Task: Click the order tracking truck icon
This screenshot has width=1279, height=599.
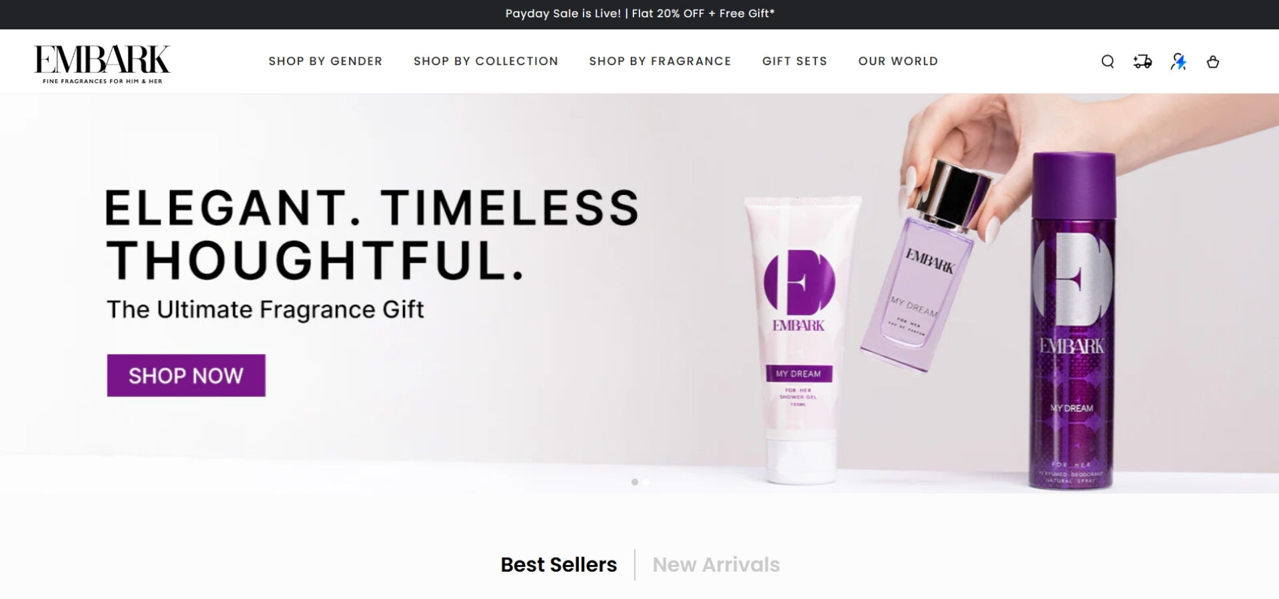Action: (1142, 61)
